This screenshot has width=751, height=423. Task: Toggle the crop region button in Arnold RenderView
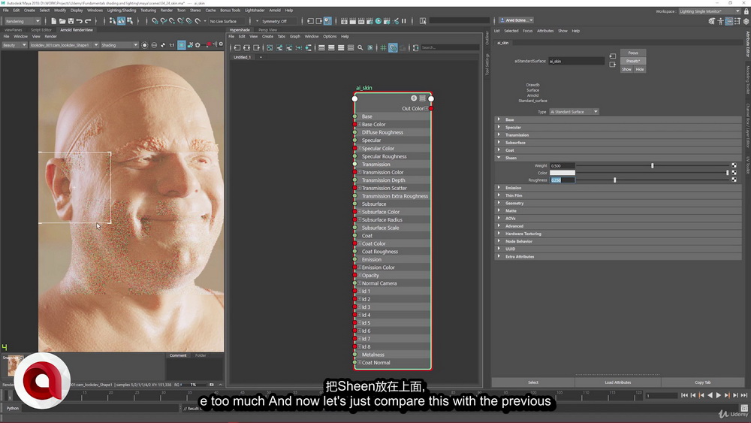182,45
